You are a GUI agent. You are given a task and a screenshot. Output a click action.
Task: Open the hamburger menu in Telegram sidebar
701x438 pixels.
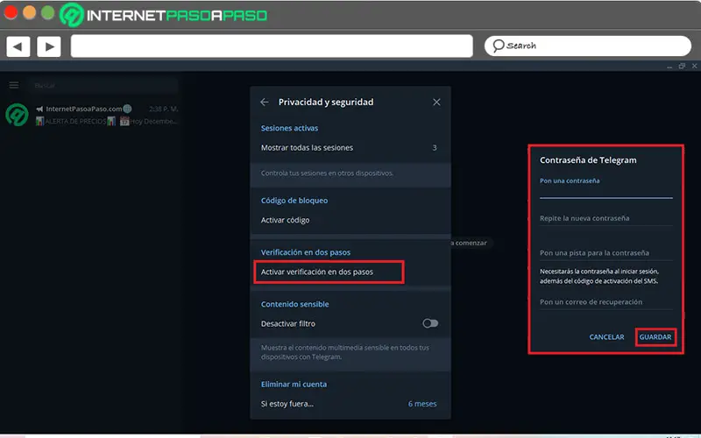14,85
